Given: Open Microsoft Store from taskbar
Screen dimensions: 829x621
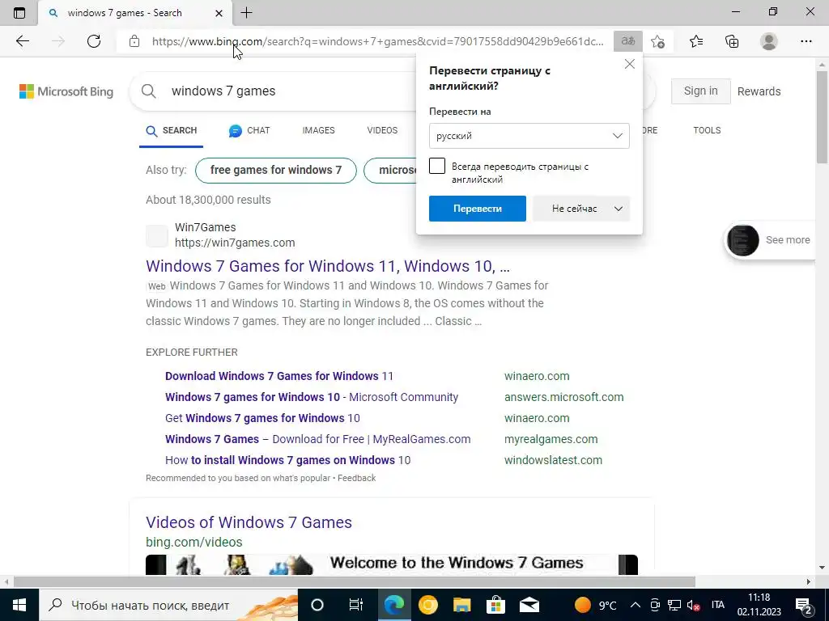Looking at the screenshot, I should pos(495,605).
